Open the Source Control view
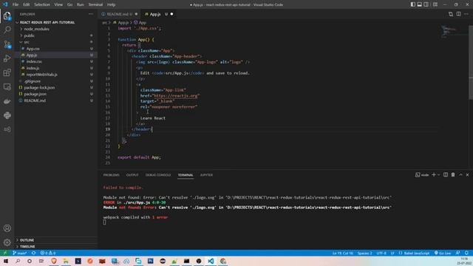This screenshot has width=473, height=266. [7, 44]
